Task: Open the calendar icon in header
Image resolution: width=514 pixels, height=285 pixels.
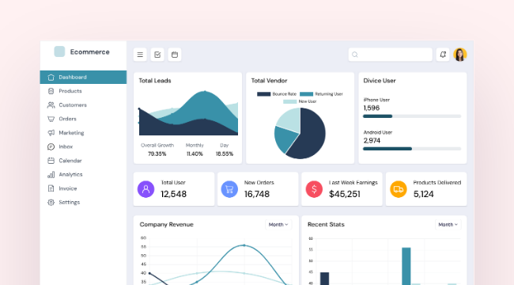Action: click(175, 55)
